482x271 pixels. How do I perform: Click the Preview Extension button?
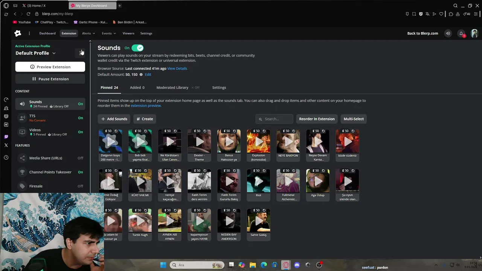(50, 67)
